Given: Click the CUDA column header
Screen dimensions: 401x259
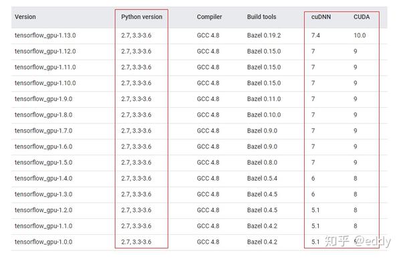Looking at the screenshot, I should (362, 17).
